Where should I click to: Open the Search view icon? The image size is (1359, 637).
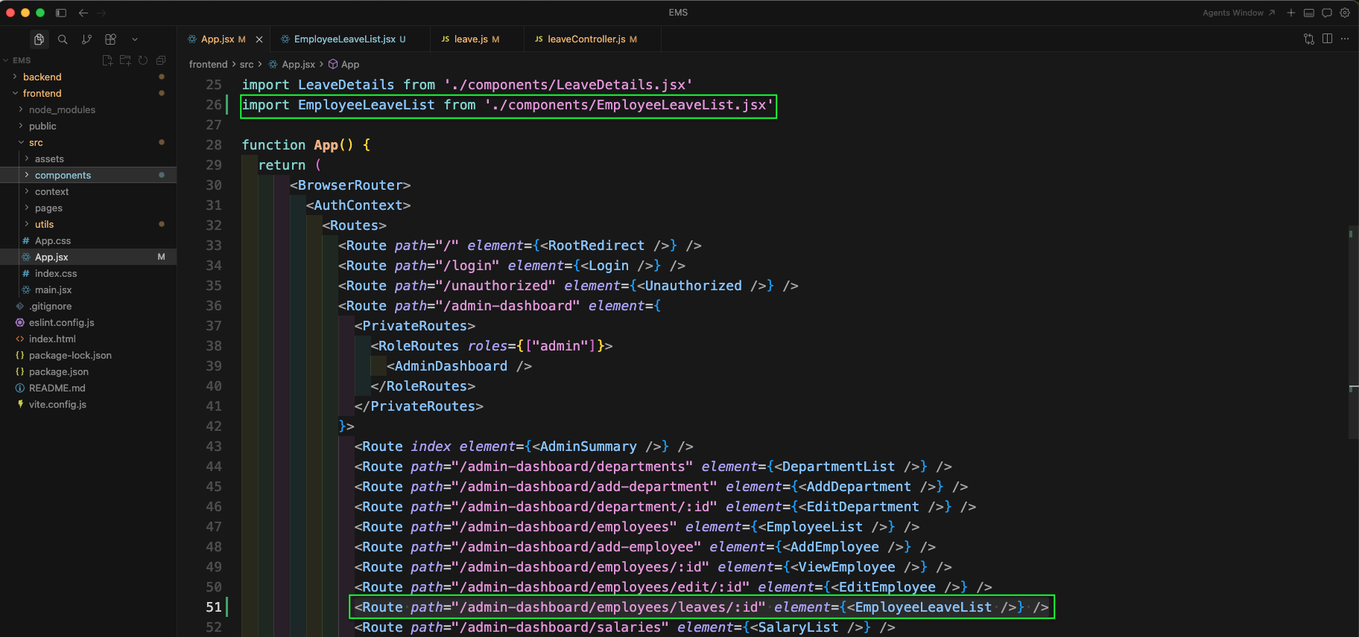(63, 39)
